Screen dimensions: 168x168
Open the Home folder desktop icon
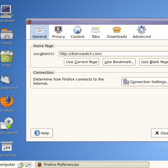tap(7, 37)
